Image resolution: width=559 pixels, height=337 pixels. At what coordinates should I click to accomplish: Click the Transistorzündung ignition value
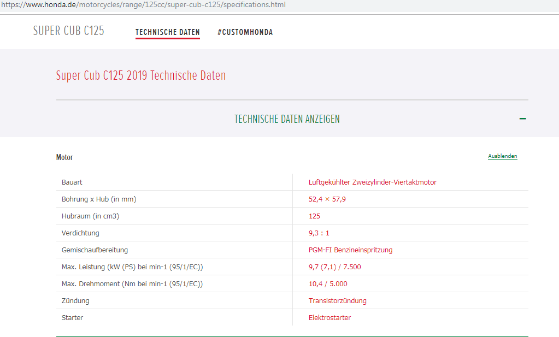(337, 300)
